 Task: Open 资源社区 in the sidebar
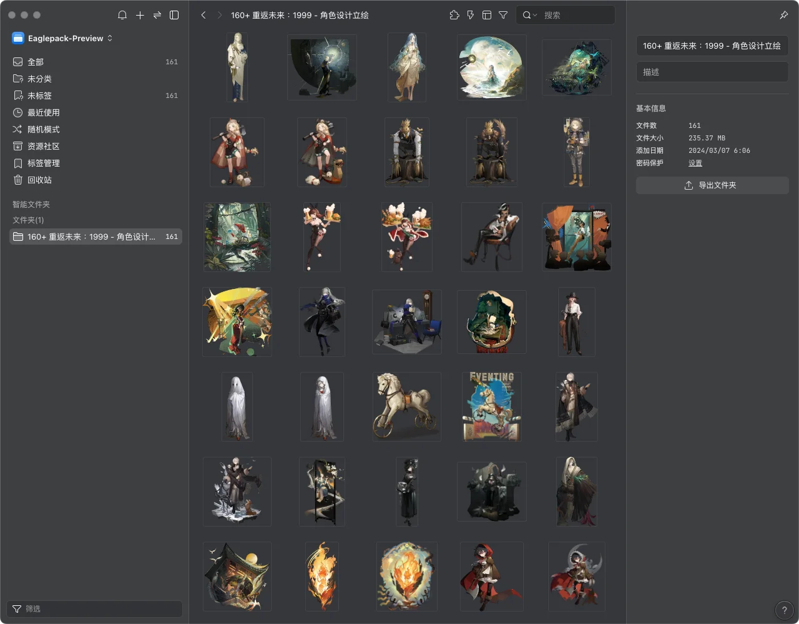click(x=96, y=146)
